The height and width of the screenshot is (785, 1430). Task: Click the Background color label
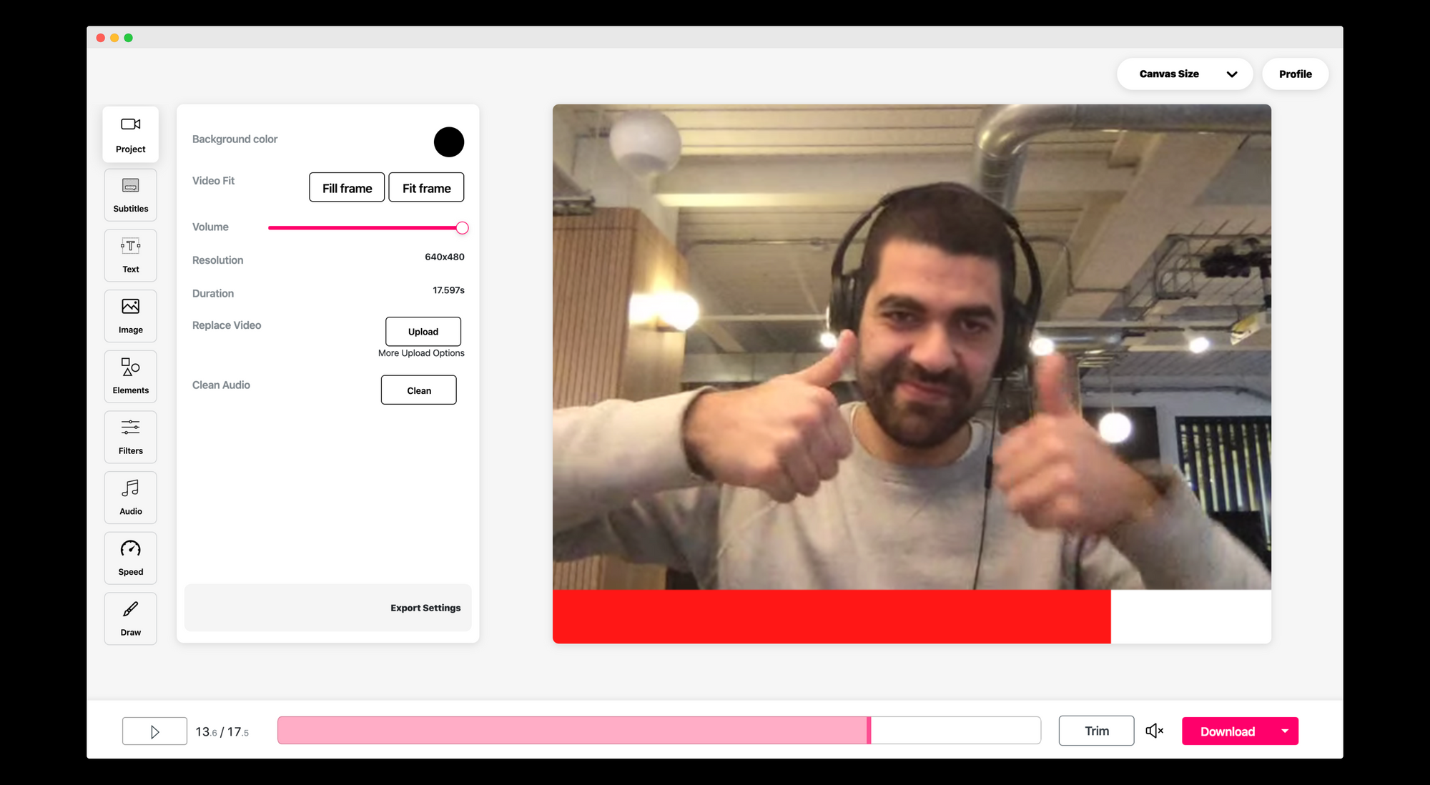235,139
